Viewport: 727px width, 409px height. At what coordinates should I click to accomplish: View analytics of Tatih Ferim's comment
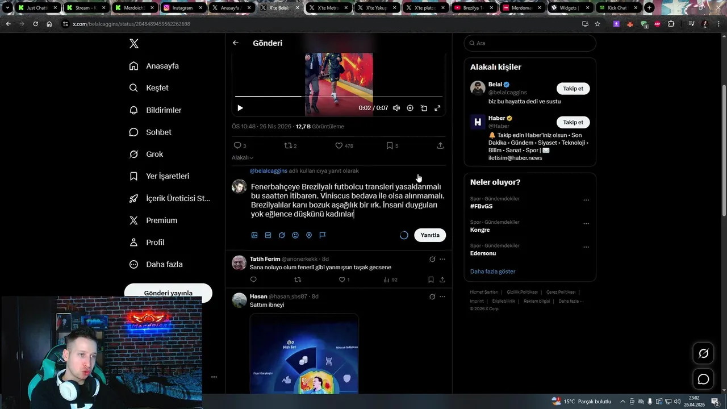390,279
